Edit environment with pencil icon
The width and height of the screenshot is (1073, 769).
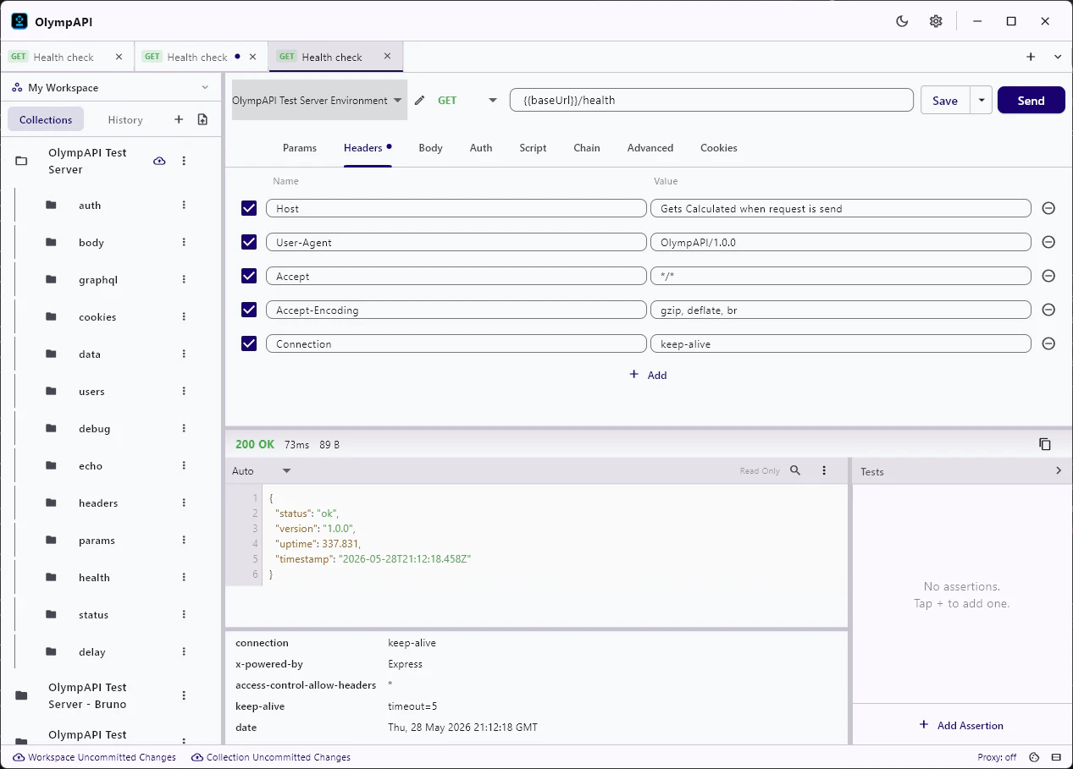[x=419, y=100]
